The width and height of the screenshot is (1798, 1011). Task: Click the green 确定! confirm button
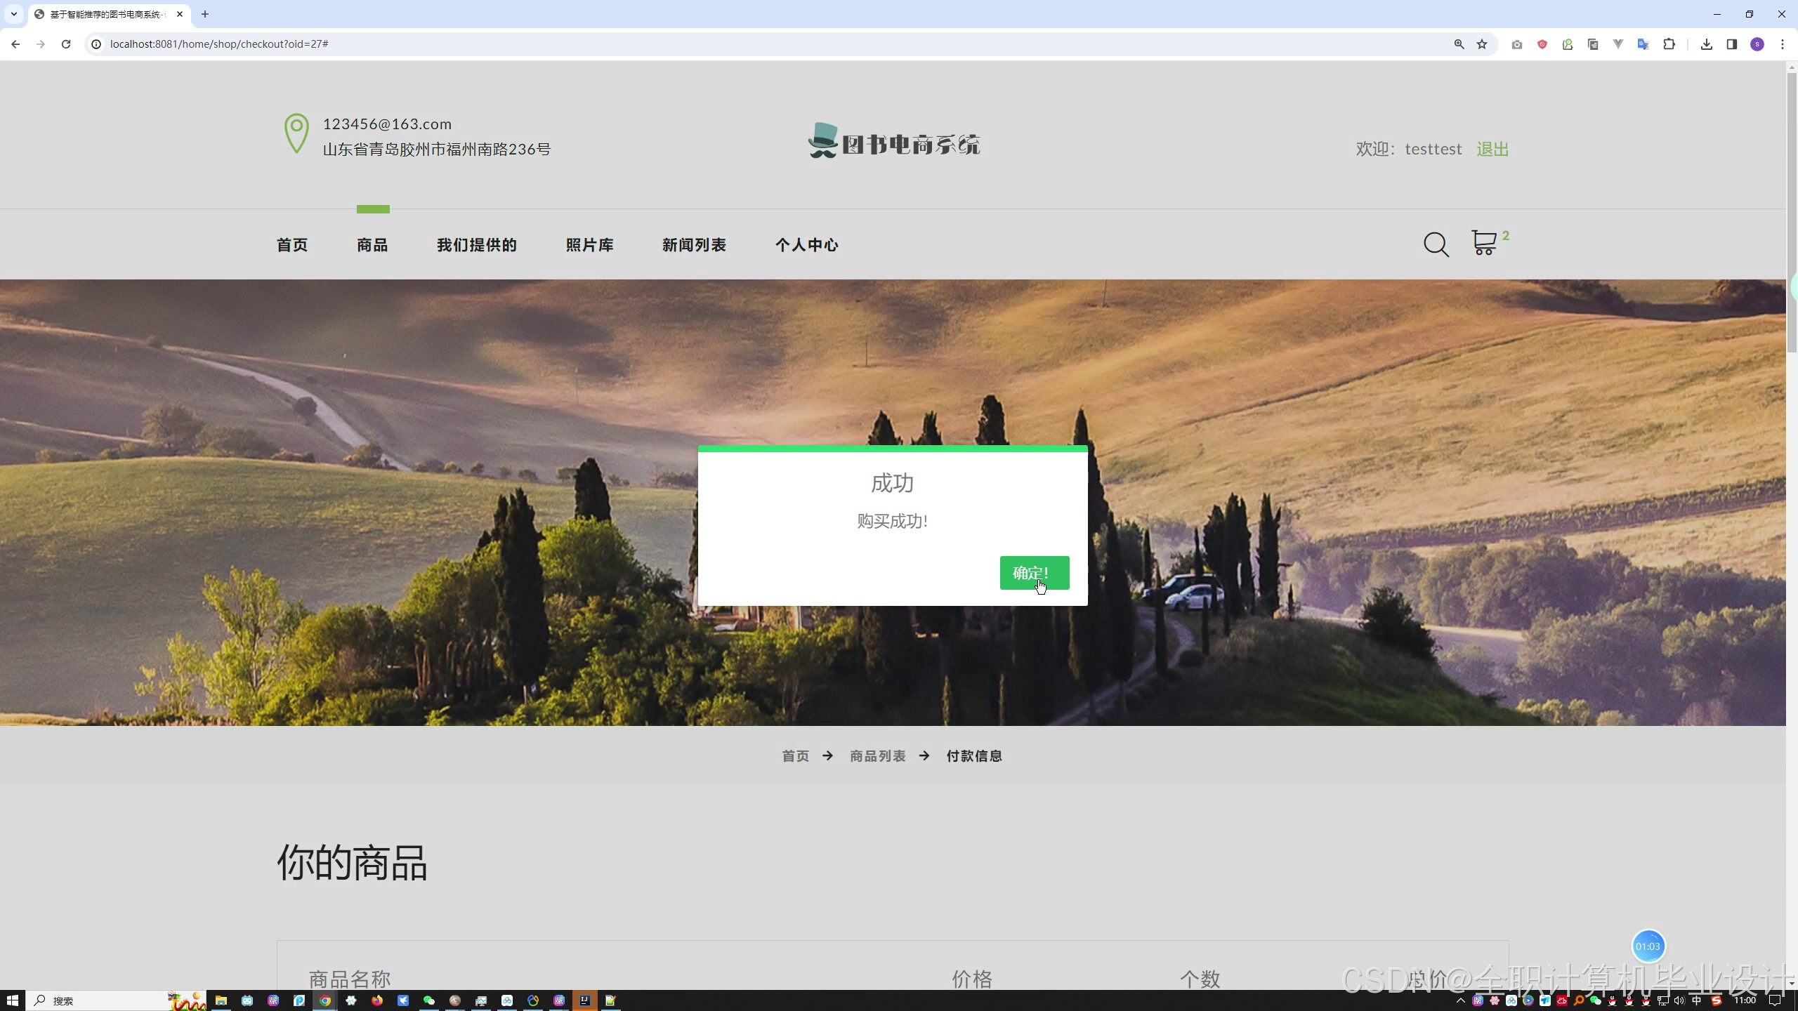(1034, 573)
